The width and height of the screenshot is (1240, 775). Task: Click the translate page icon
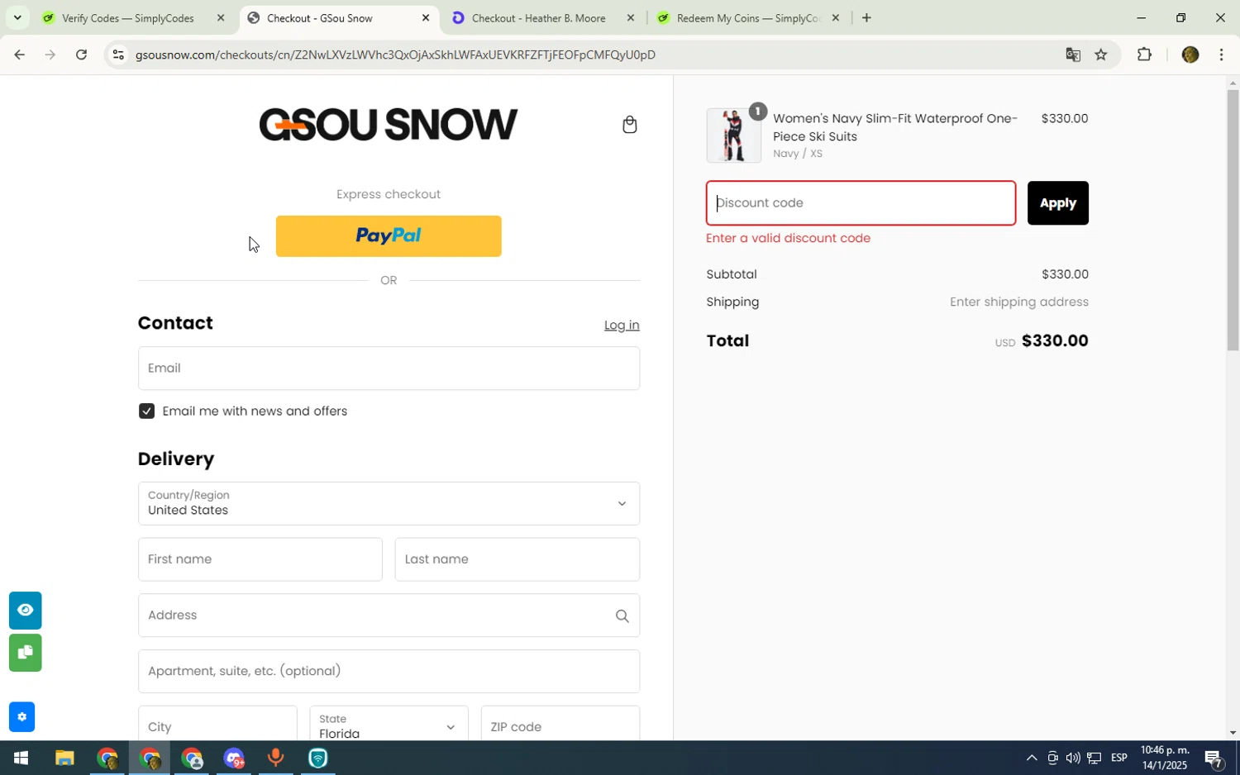[x=1073, y=55]
